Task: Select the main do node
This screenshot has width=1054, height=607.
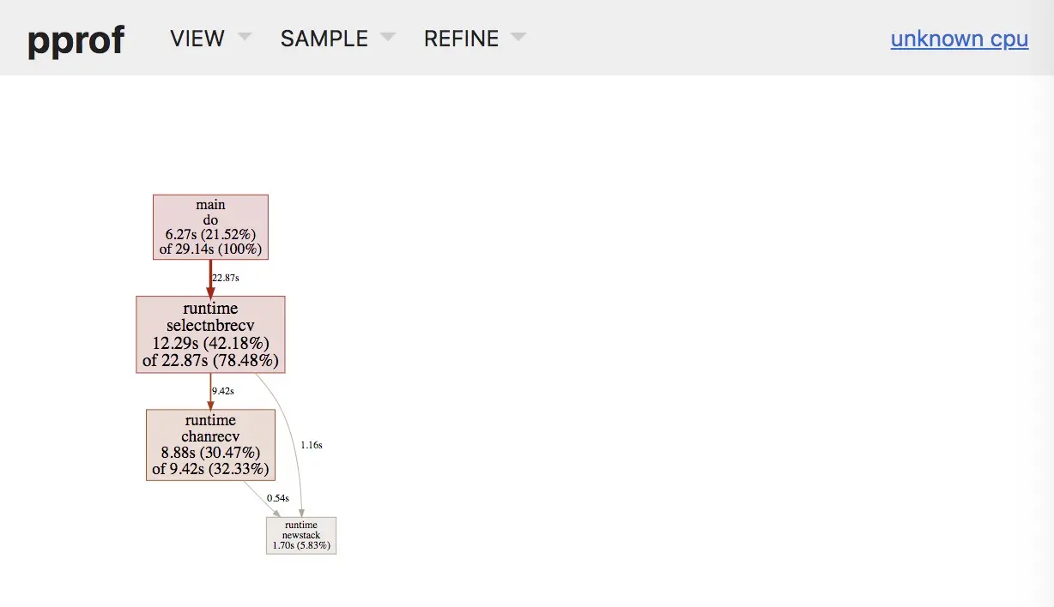Action: (210, 227)
